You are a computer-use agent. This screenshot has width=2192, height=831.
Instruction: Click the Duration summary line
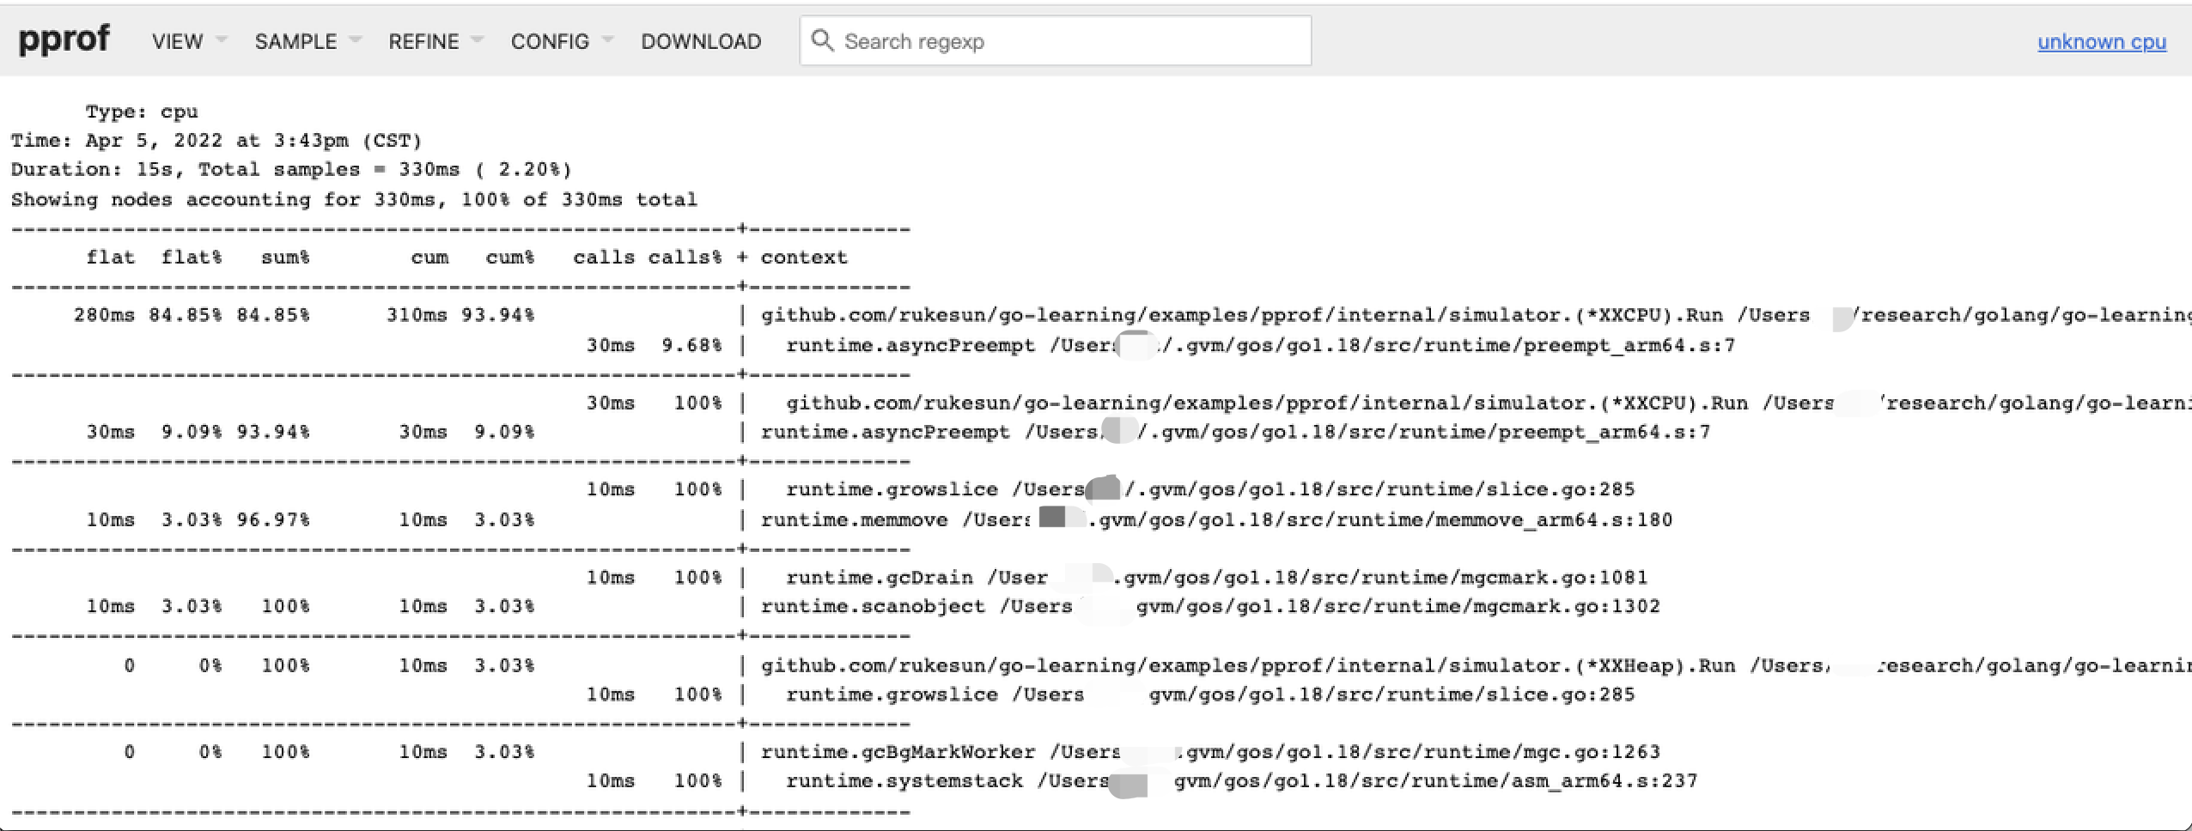[x=291, y=169]
